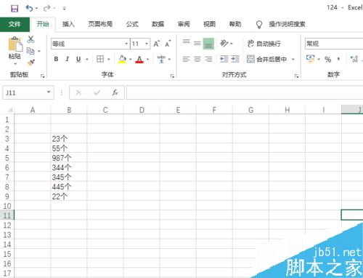Click the Name Box showing J11
The image size is (363, 278).
tap(28, 92)
